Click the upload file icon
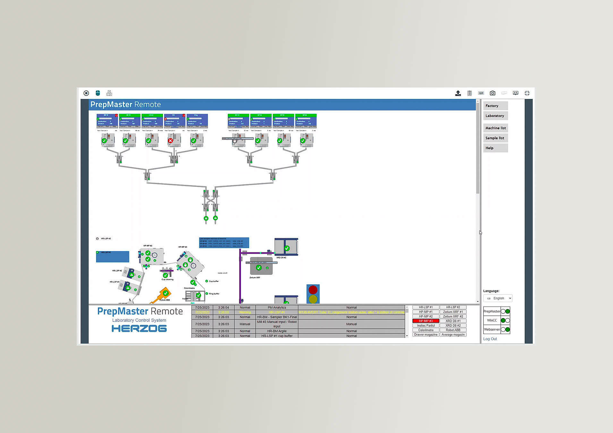Viewport: 613px width, 433px height. 458,93
